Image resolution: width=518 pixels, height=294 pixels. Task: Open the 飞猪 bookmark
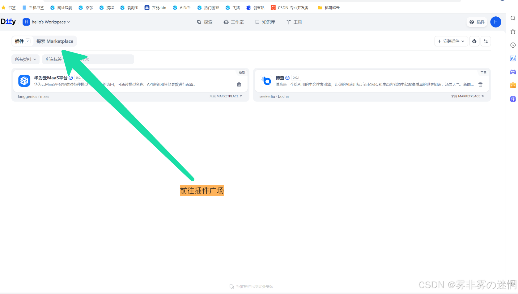pyautogui.click(x=233, y=8)
